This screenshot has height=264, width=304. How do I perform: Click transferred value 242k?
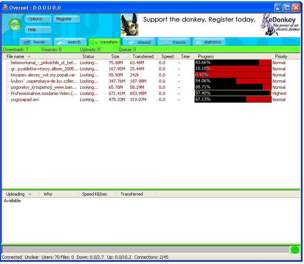134,75
